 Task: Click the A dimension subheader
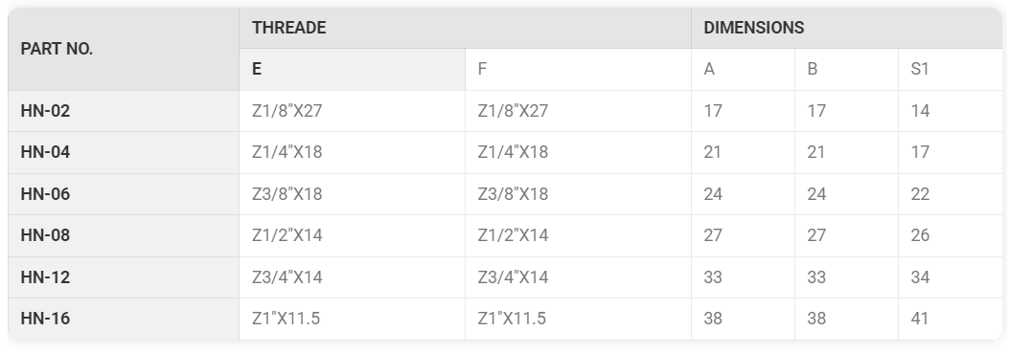coord(744,70)
